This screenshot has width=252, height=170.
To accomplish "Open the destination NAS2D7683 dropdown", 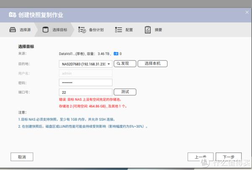I will pos(86,64).
